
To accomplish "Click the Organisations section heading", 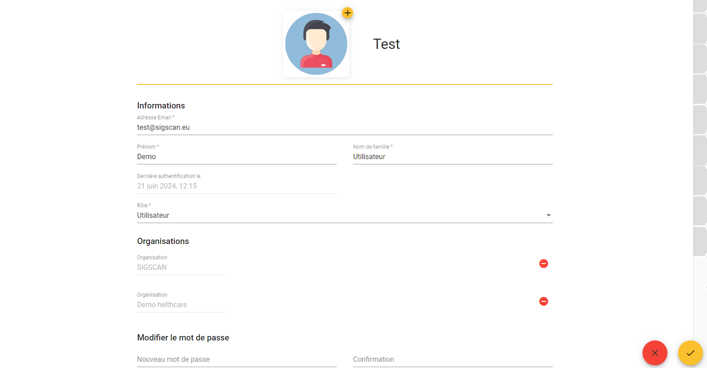I will tap(163, 241).
